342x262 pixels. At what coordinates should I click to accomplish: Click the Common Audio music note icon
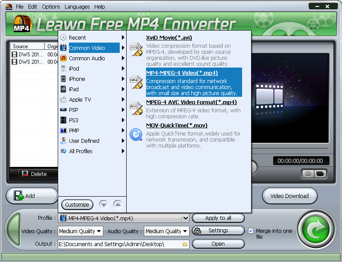(63, 58)
